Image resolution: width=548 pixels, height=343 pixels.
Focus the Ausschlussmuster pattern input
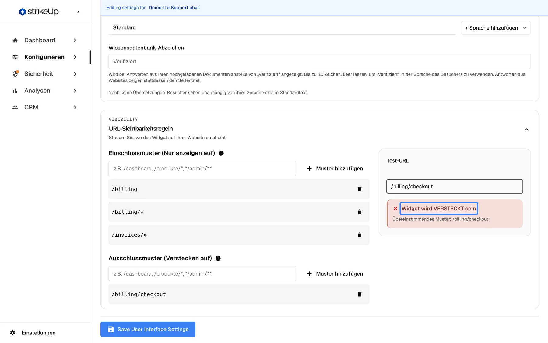202,274
